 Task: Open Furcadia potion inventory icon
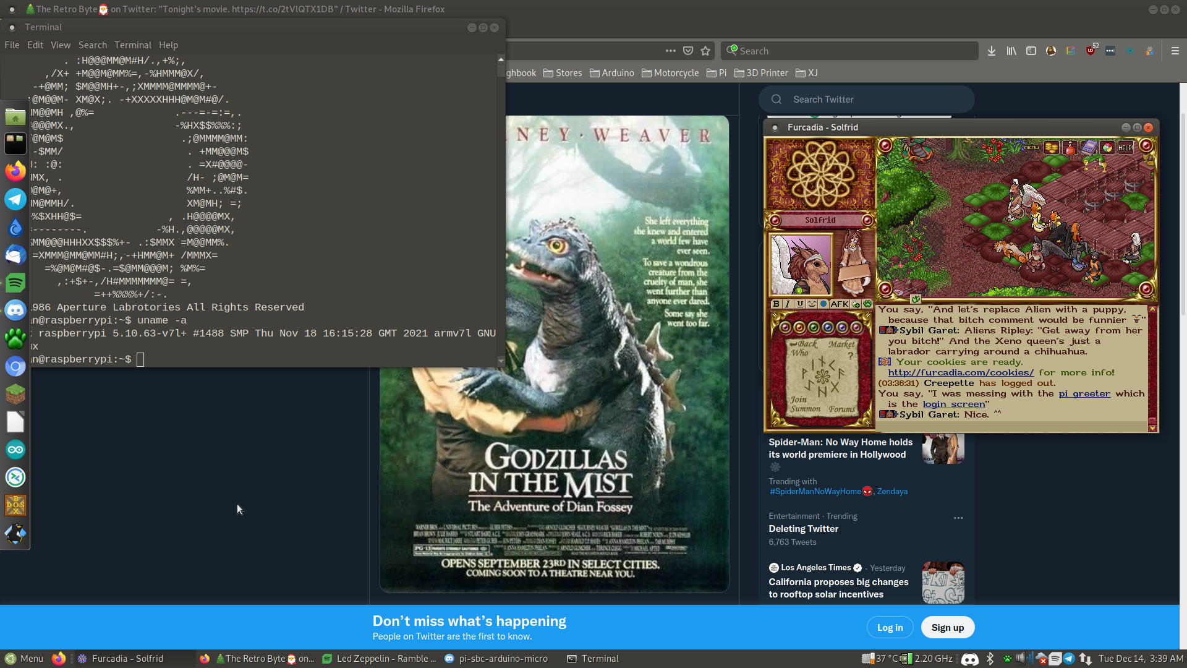tap(1070, 148)
